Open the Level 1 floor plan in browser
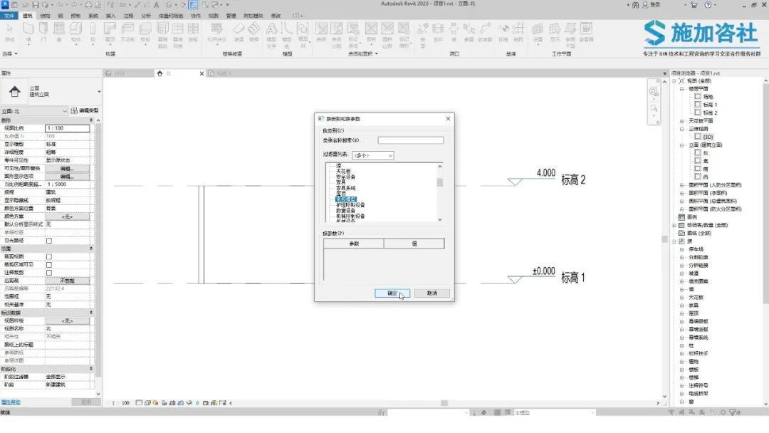Screen dimensions: 769x433 click(x=710, y=105)
